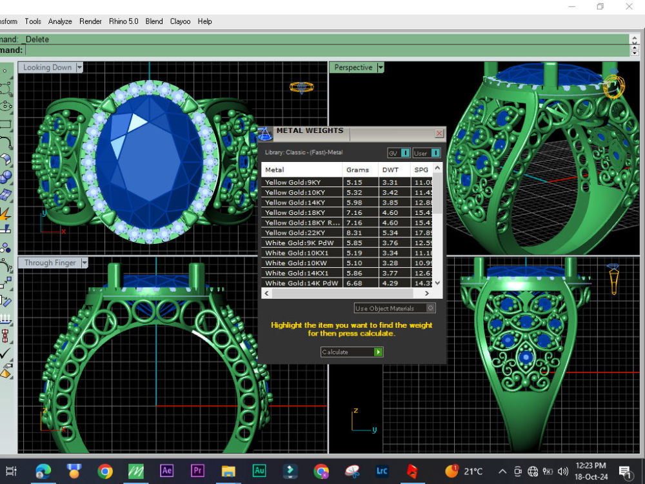Open the Tools menu
Screen dimensions: 645x484
(33, 21)
